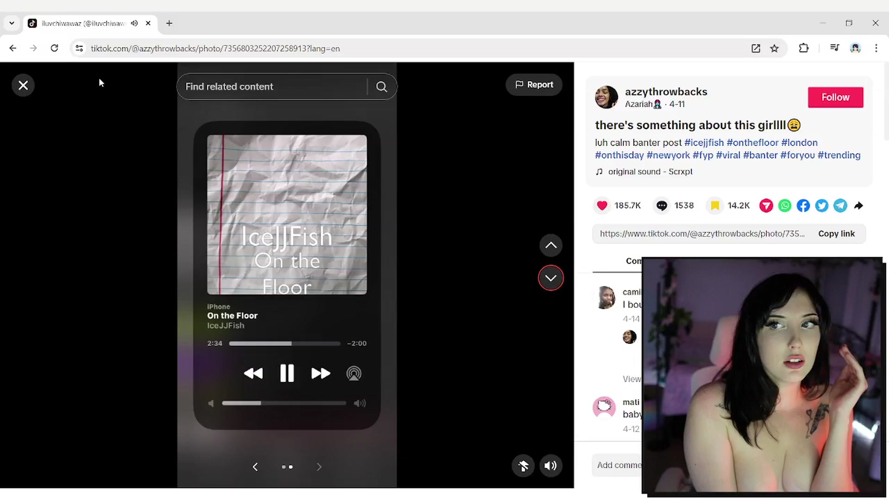Open the azzythrowbacks username link

(x=666, y=92)
